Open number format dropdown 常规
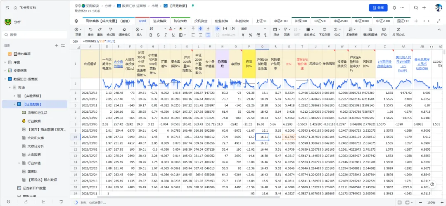The height and width of the screenshot is (206, 446). [x=253, y=29]
